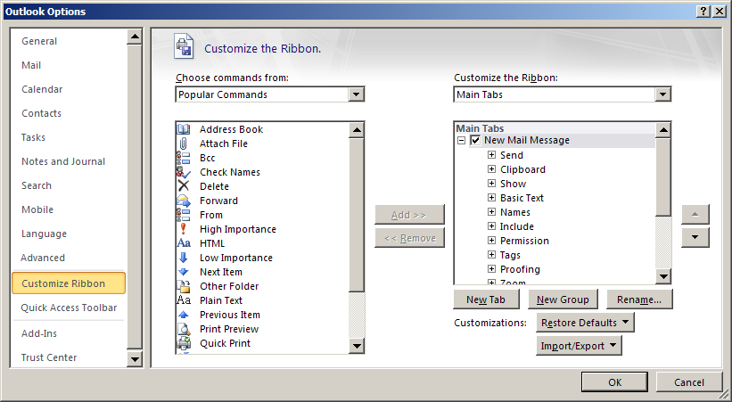Select the Next Item icon

coord(184,272)
